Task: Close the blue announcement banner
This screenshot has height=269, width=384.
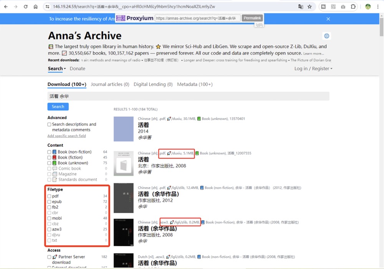Action: coord(328,19)
